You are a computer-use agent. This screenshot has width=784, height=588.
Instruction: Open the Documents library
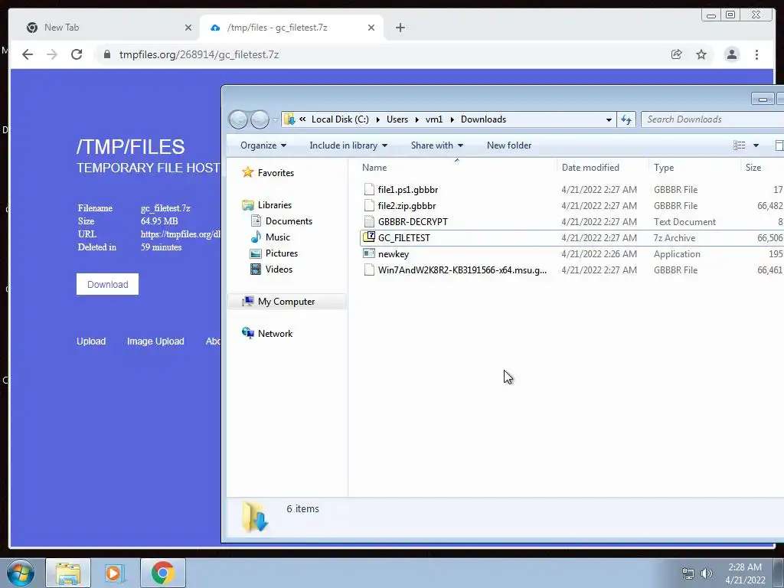coord(281,221)
